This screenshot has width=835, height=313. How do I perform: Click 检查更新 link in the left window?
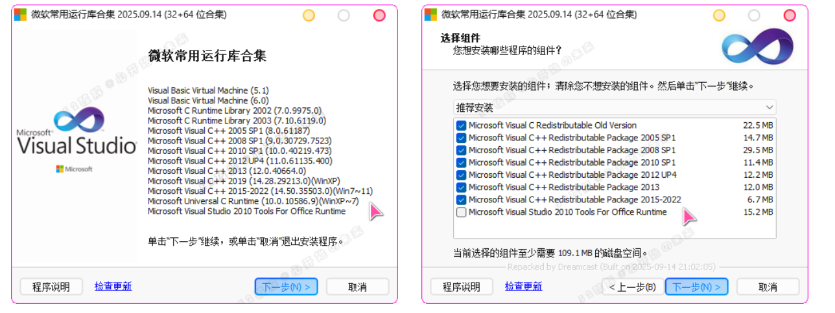(x=113, y=286)
